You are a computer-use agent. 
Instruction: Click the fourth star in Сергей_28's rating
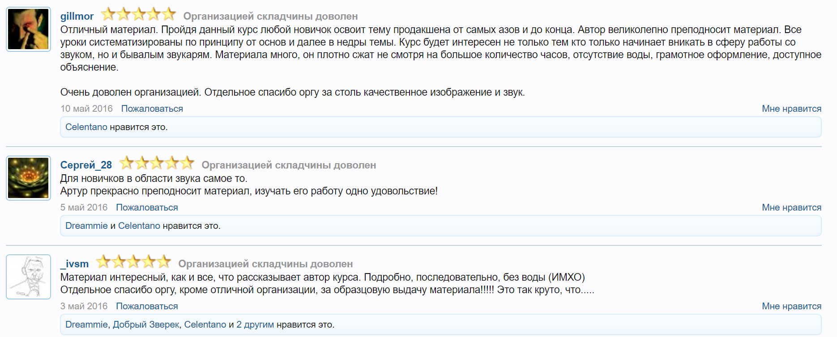pos(171,164)
